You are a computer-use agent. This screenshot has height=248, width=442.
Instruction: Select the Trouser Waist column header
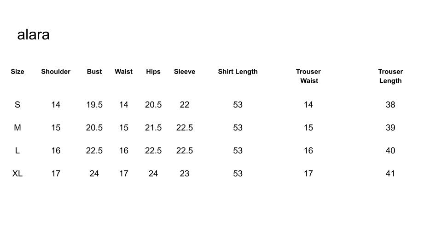(x=308, y=76)
